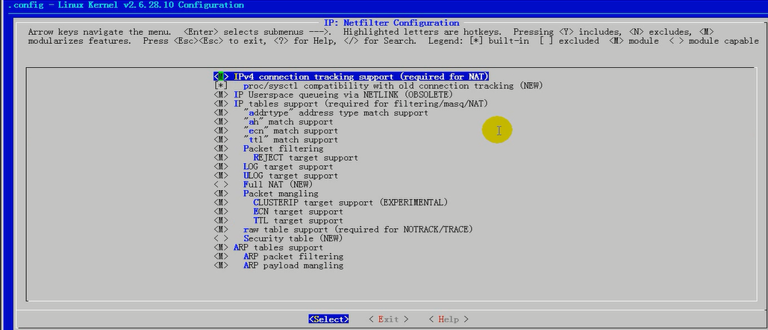Toggle ARP packet filtering marker
This screenshot has width=768, height=330.
click(x=221, y=257)
